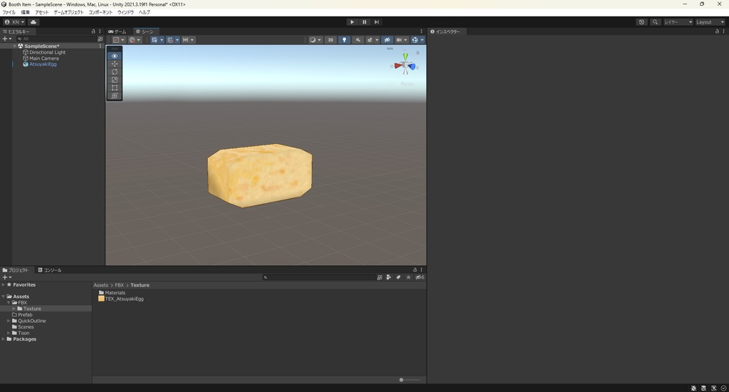Lock the Hierarchy panel

point(93,31)
